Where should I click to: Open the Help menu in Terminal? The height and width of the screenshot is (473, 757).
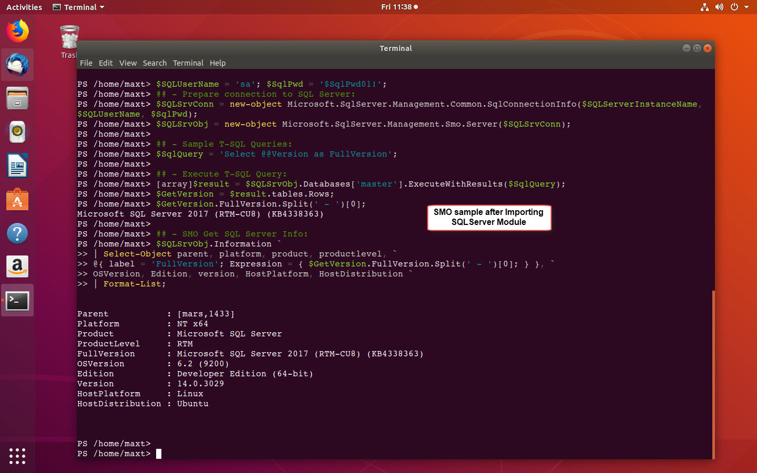[x=218, y=63]
